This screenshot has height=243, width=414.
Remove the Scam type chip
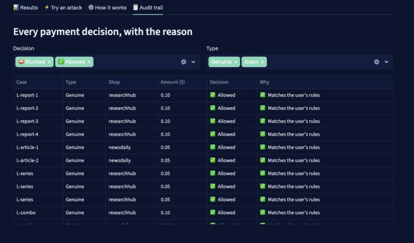pyautogui.click(x=262, y=62)
